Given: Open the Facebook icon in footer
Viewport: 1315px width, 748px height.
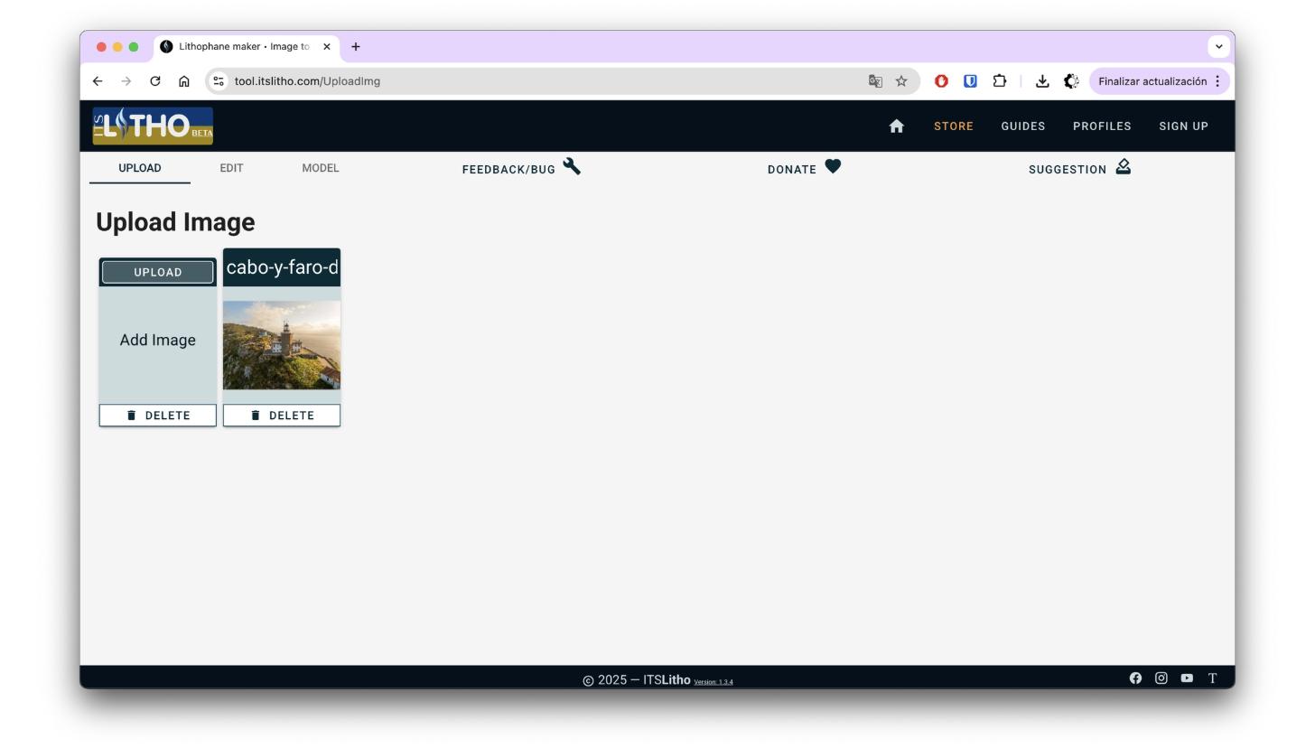Looking at the screenshot, I should (x=1135, y=678).
